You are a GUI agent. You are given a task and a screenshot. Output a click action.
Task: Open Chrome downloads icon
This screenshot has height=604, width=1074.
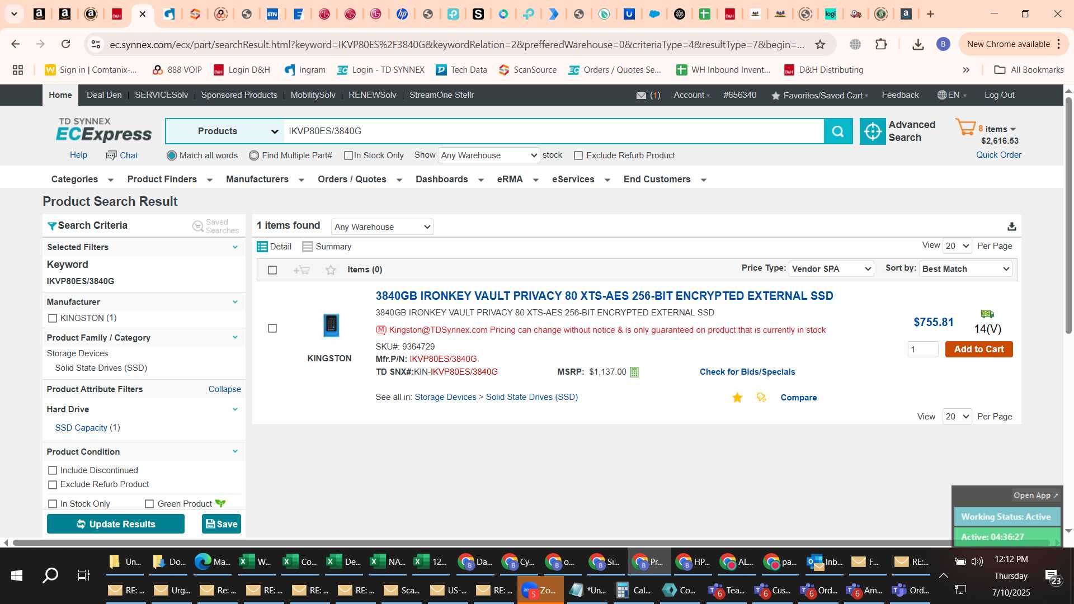(918, 44)
